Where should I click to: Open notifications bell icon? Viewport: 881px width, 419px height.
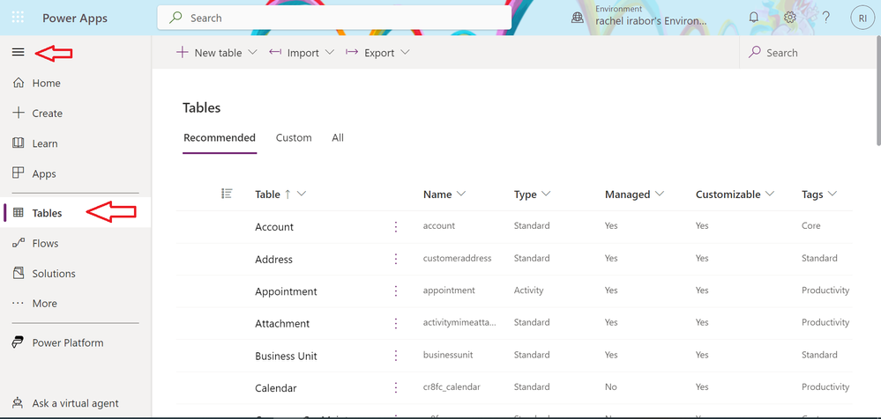754,18
